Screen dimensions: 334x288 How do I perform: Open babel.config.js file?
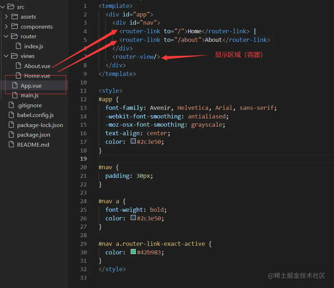tap(35, 115)
